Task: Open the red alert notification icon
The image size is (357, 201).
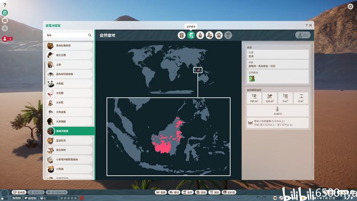Action: pyautogui.click(x=5, y=39)
